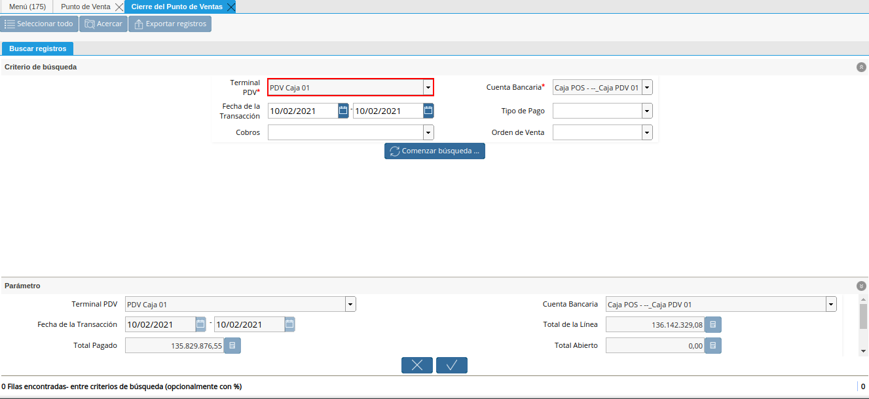Click the Parámetro end date field

249,324
